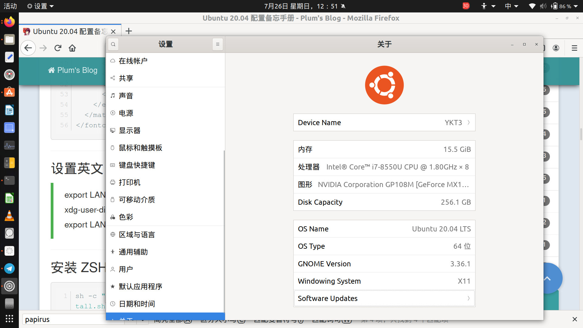
Task: Expand the Device Name YKT3 setting
Action: [384, 122]
